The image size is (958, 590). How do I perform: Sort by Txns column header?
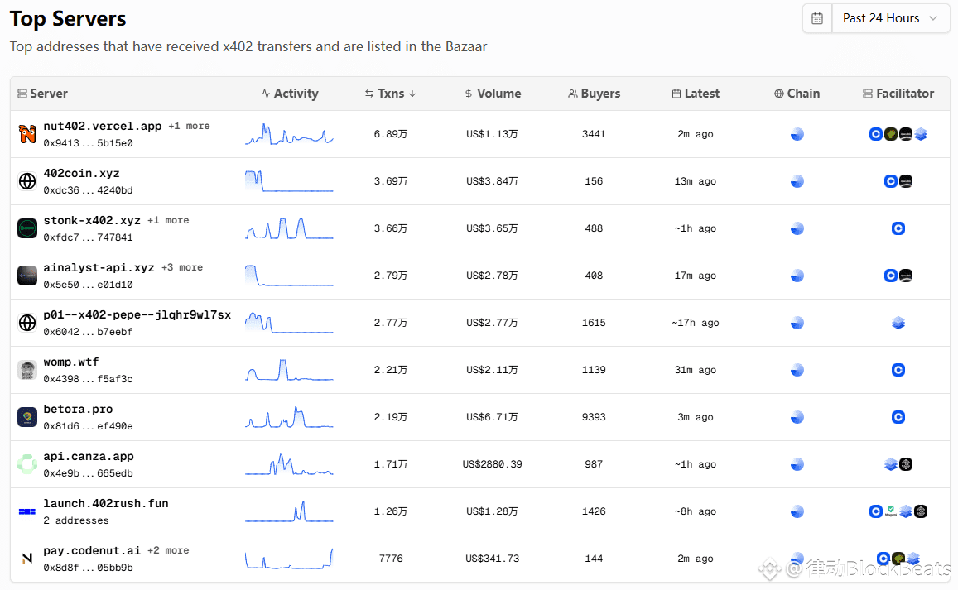391,94
